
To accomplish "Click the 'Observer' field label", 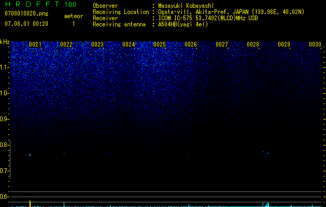I will point(105,6).
